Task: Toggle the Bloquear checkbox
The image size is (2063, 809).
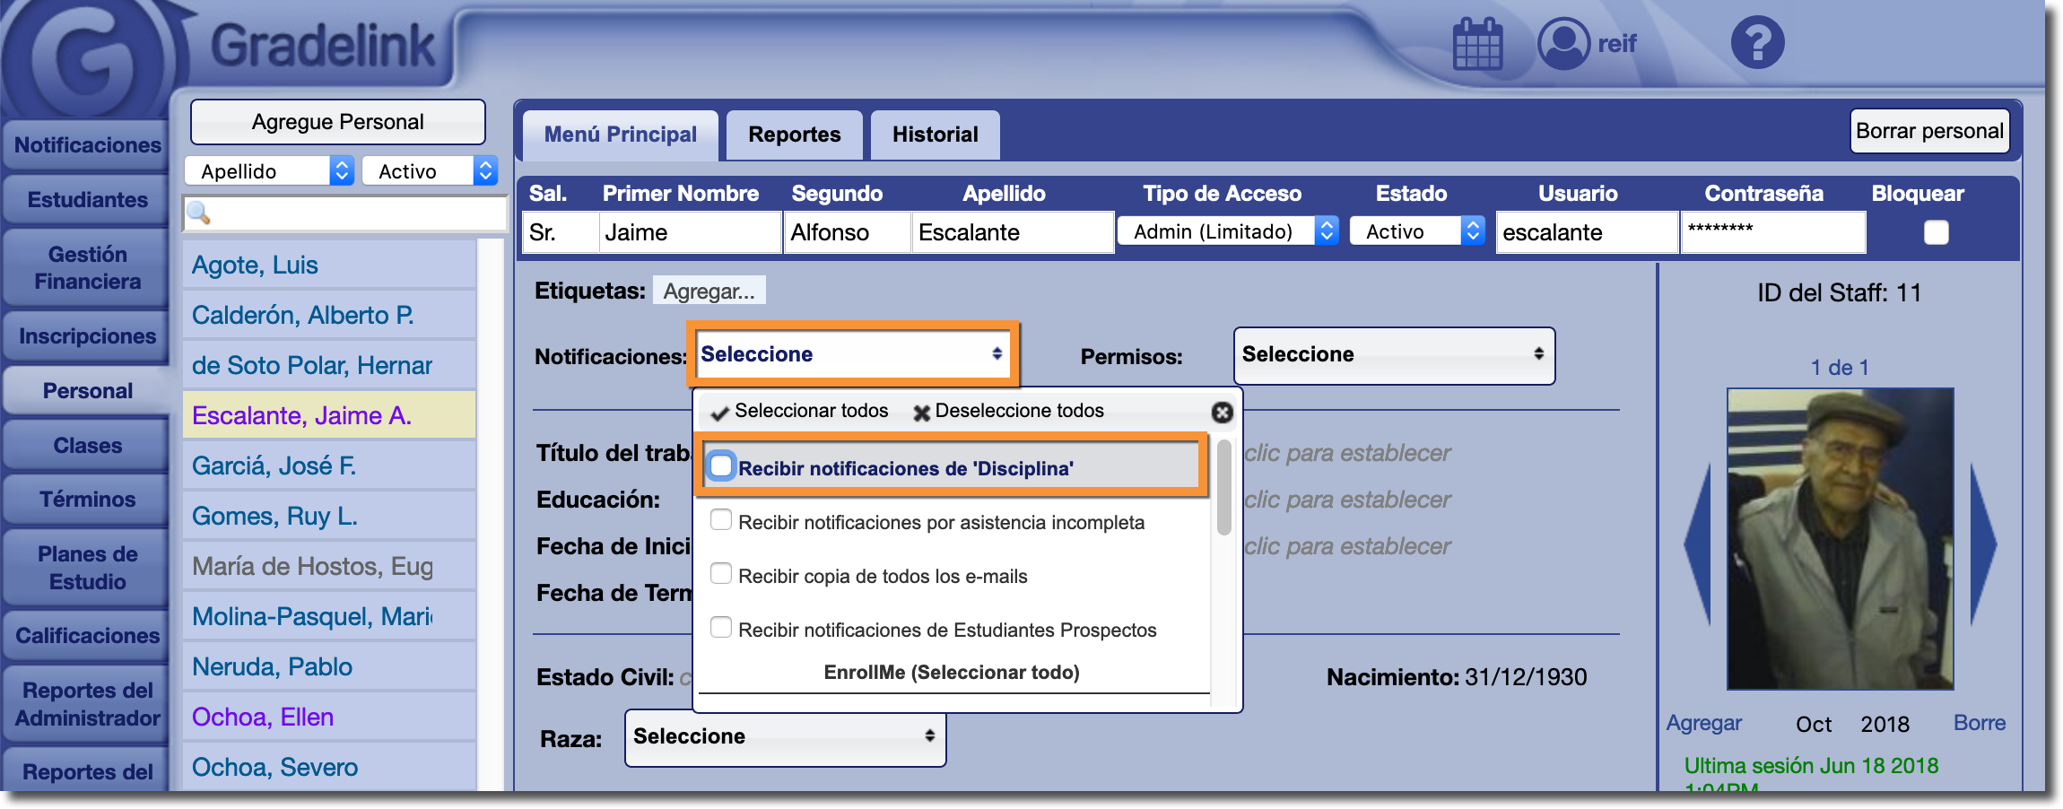Action: click(x=1936, y=233)
